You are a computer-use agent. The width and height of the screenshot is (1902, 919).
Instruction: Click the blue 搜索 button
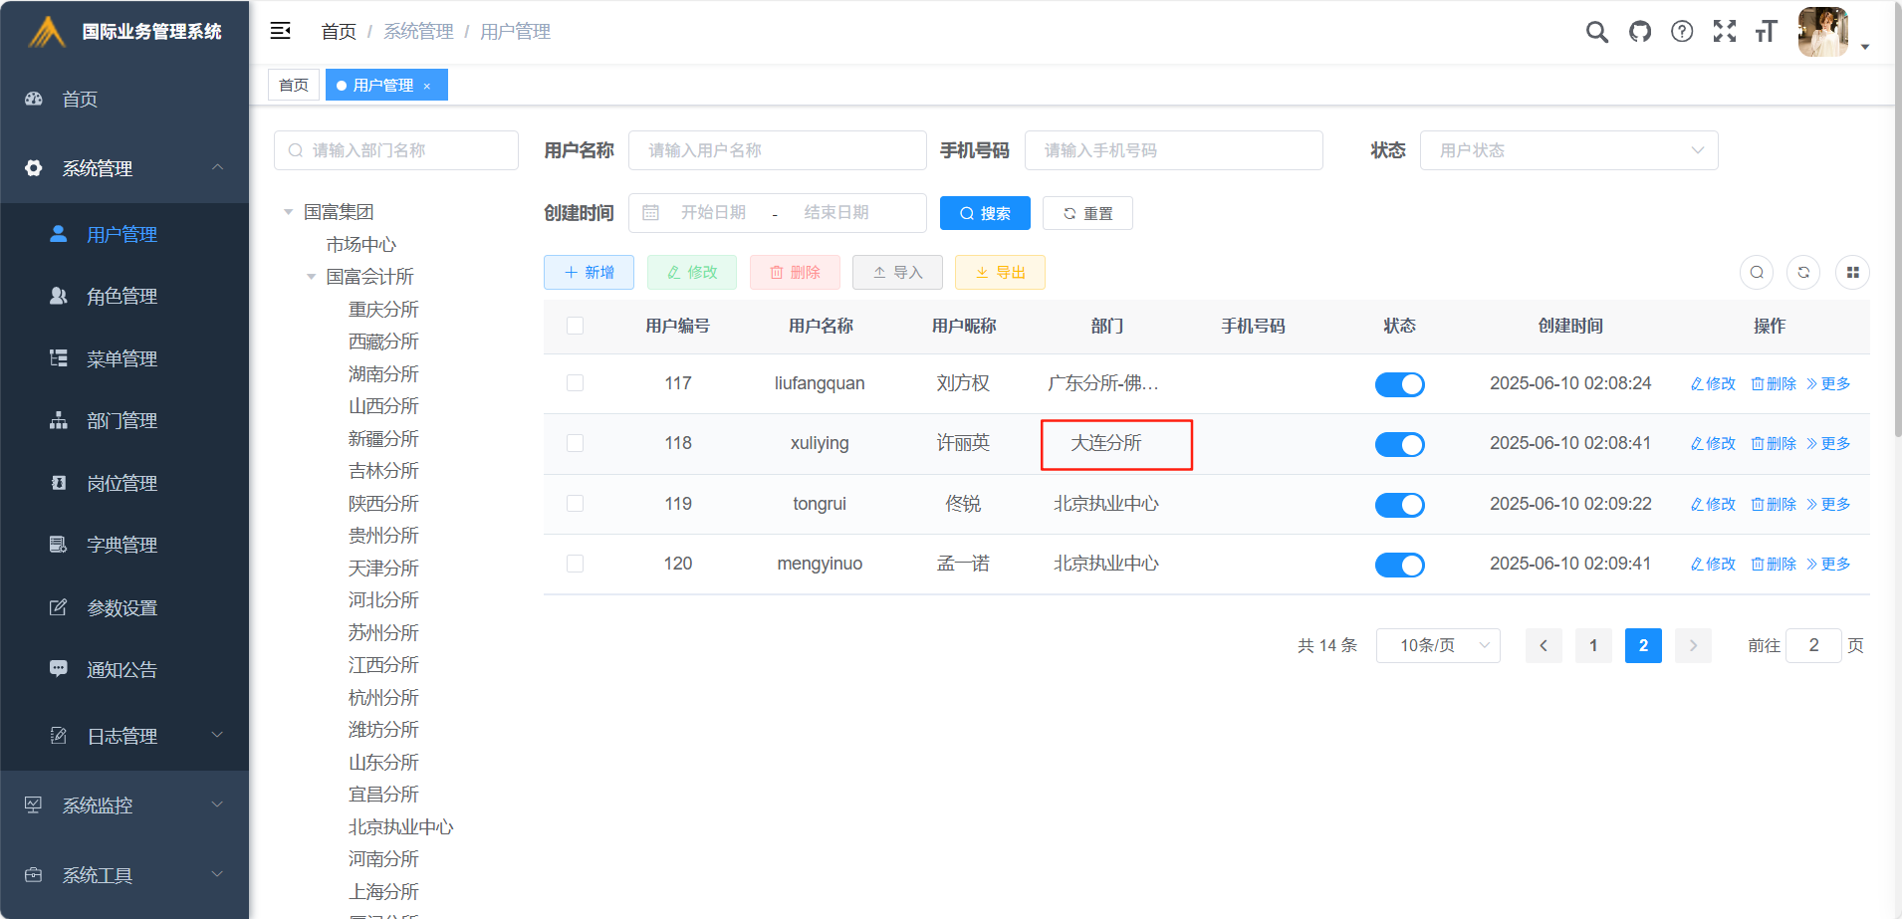(x=985, y=213)
